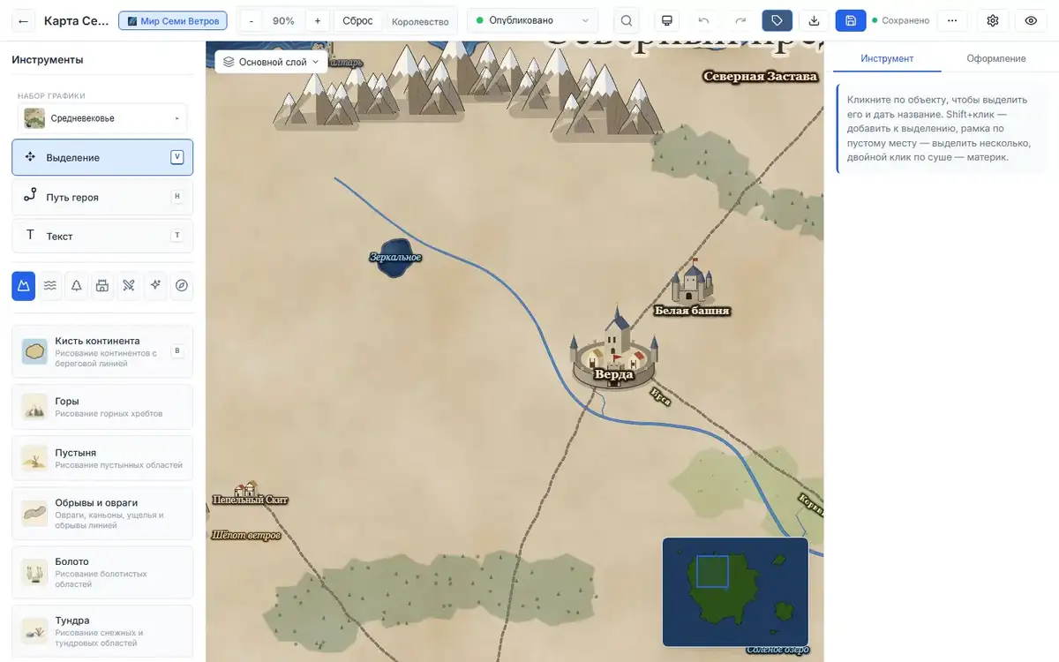
Task: Activate the Выделение tool
Action: coord(102,157)
